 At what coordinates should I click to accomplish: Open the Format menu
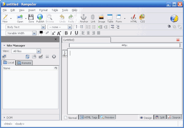click(44, 10)
